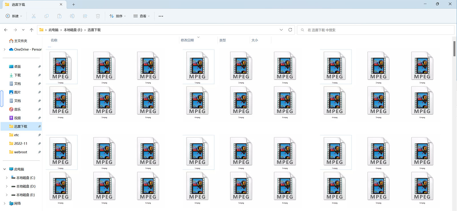Click the magnifier icon in search box
Screen dimensions: 457x211
pos(302,30)
